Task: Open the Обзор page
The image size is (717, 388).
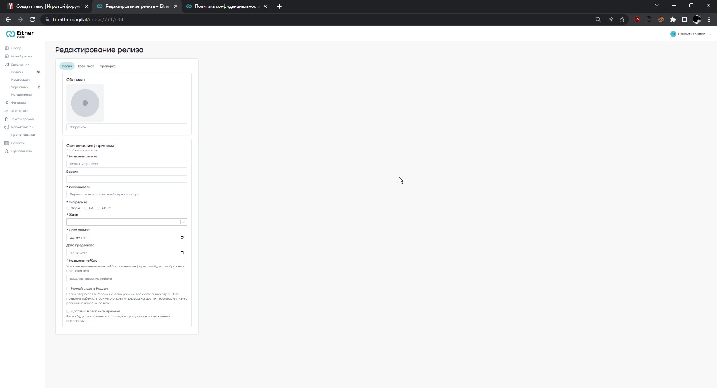Action: (x=16, y=48)
